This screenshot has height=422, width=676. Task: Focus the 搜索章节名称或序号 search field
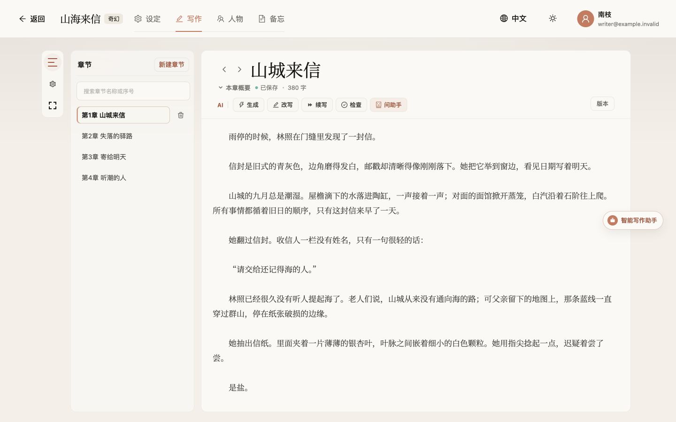click(x=133, y=91)
